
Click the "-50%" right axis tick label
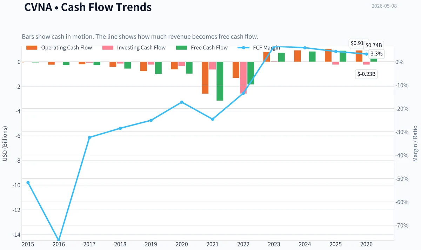click(x=402, y=179)
